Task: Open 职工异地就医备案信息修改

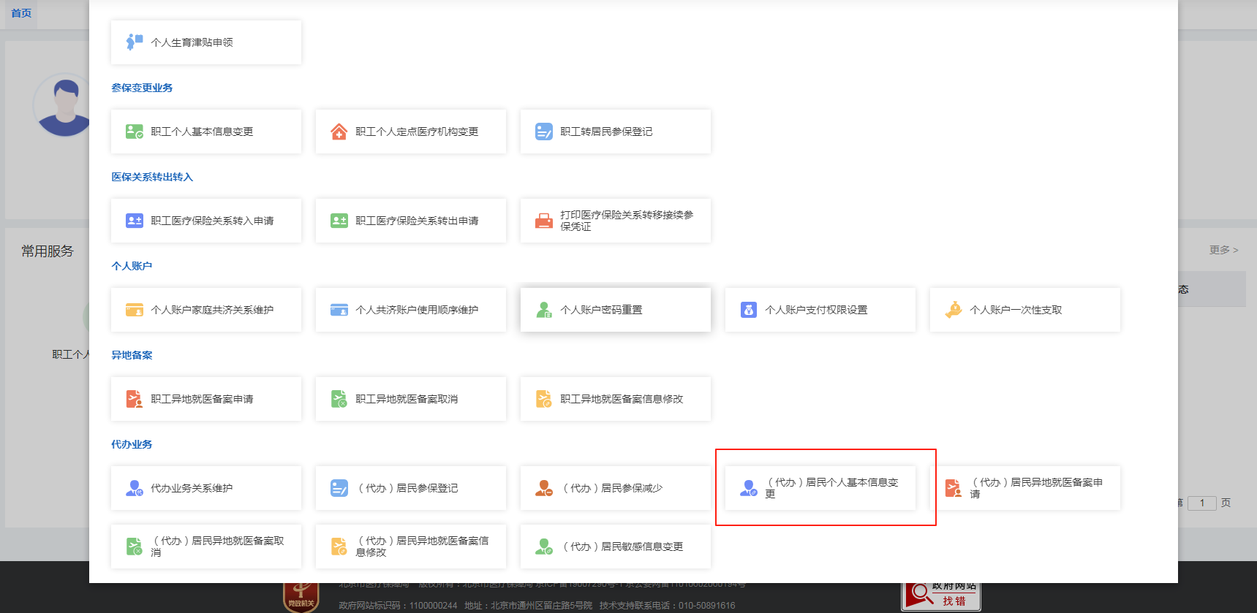Action: click(x=616, y=399)
